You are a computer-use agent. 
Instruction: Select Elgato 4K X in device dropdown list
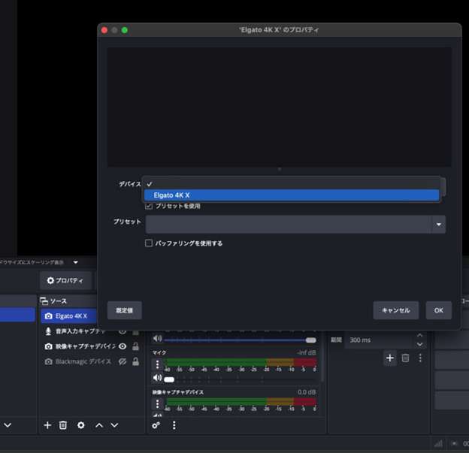coord(292,195)
